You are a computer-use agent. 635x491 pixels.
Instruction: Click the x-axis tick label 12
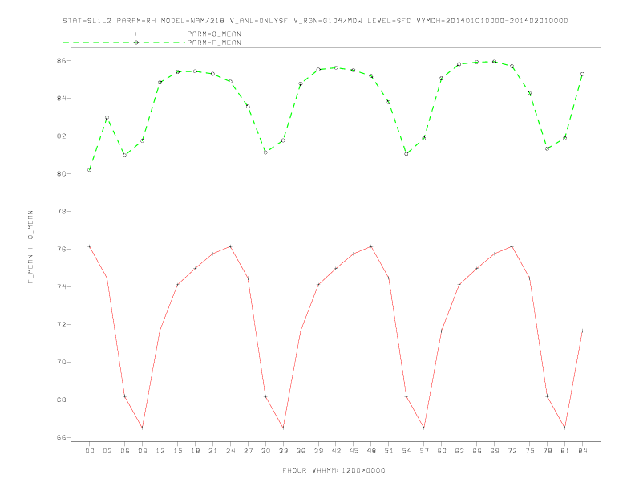160,451
